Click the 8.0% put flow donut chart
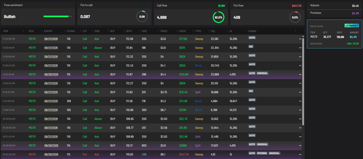Screen dimensions: 363x159 [295, 17]
